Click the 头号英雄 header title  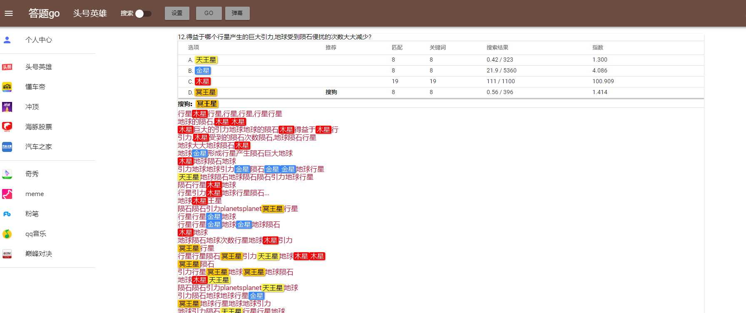(x=90, y=13)
